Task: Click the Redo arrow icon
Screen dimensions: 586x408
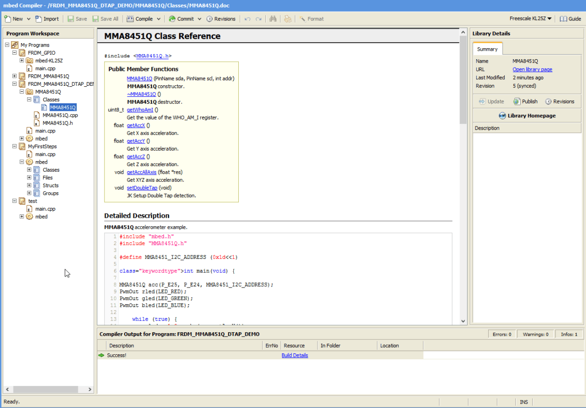Action: pyautogui.click(x=258, y=19)
